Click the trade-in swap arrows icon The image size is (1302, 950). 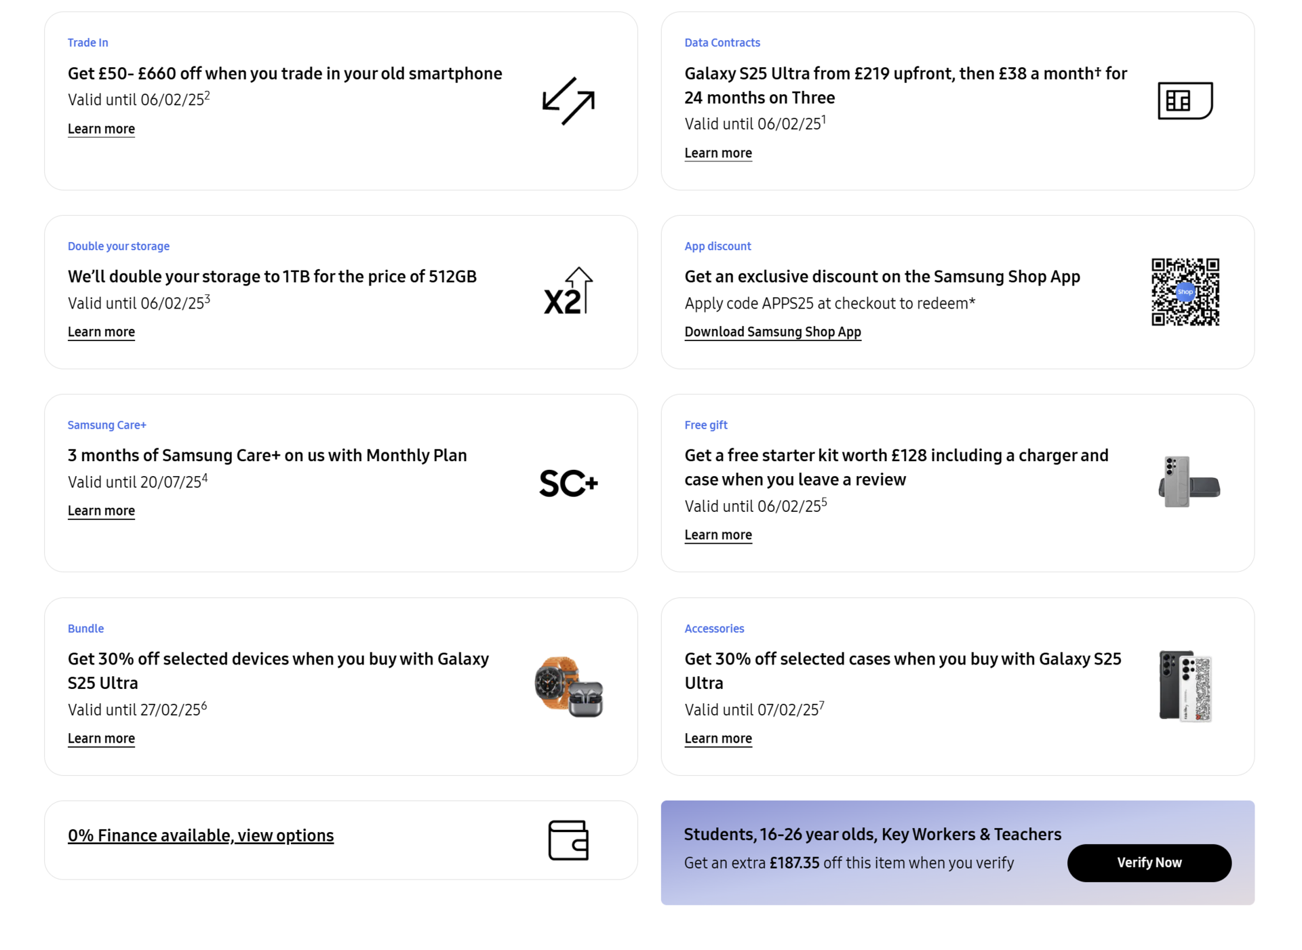click(x=568, y=101)
